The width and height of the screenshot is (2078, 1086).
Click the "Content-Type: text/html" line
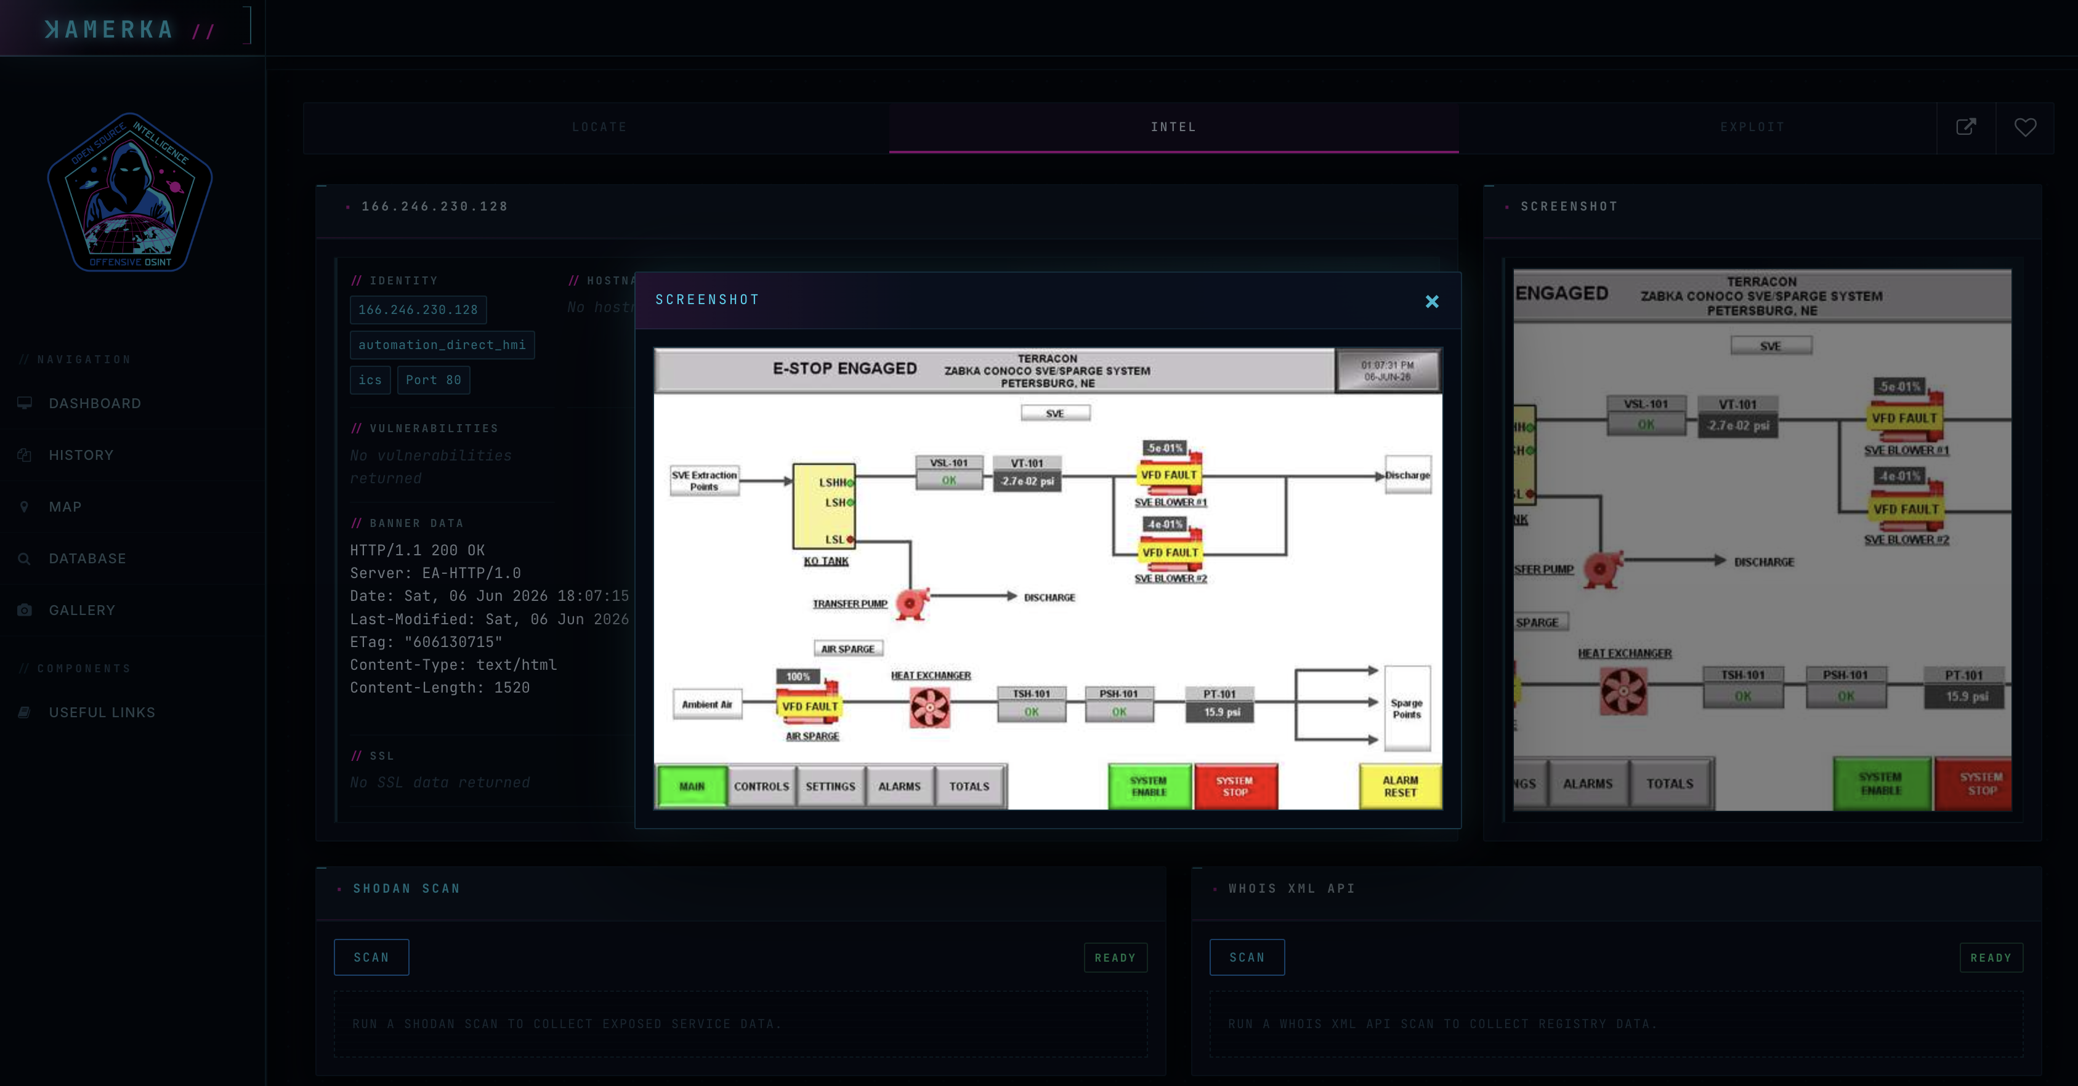point(453,664)
